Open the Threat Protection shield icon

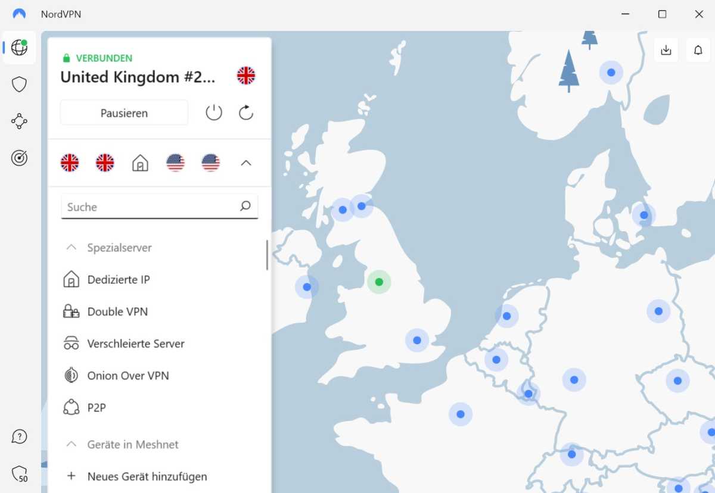point(19,85)
